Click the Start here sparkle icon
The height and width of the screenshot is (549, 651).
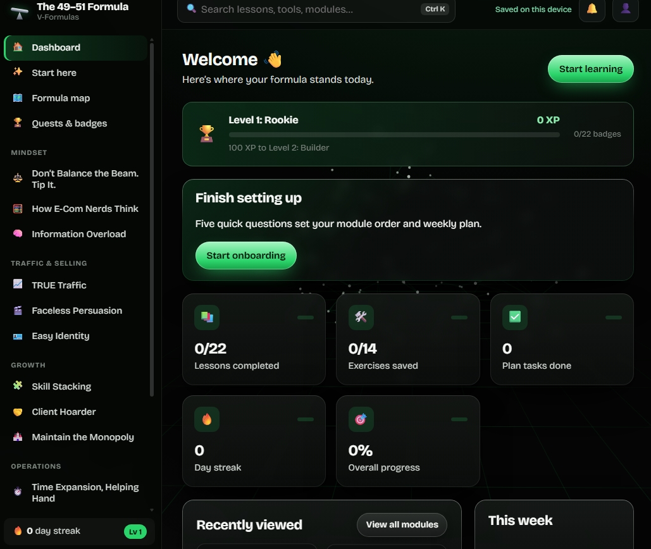point(18,72)
